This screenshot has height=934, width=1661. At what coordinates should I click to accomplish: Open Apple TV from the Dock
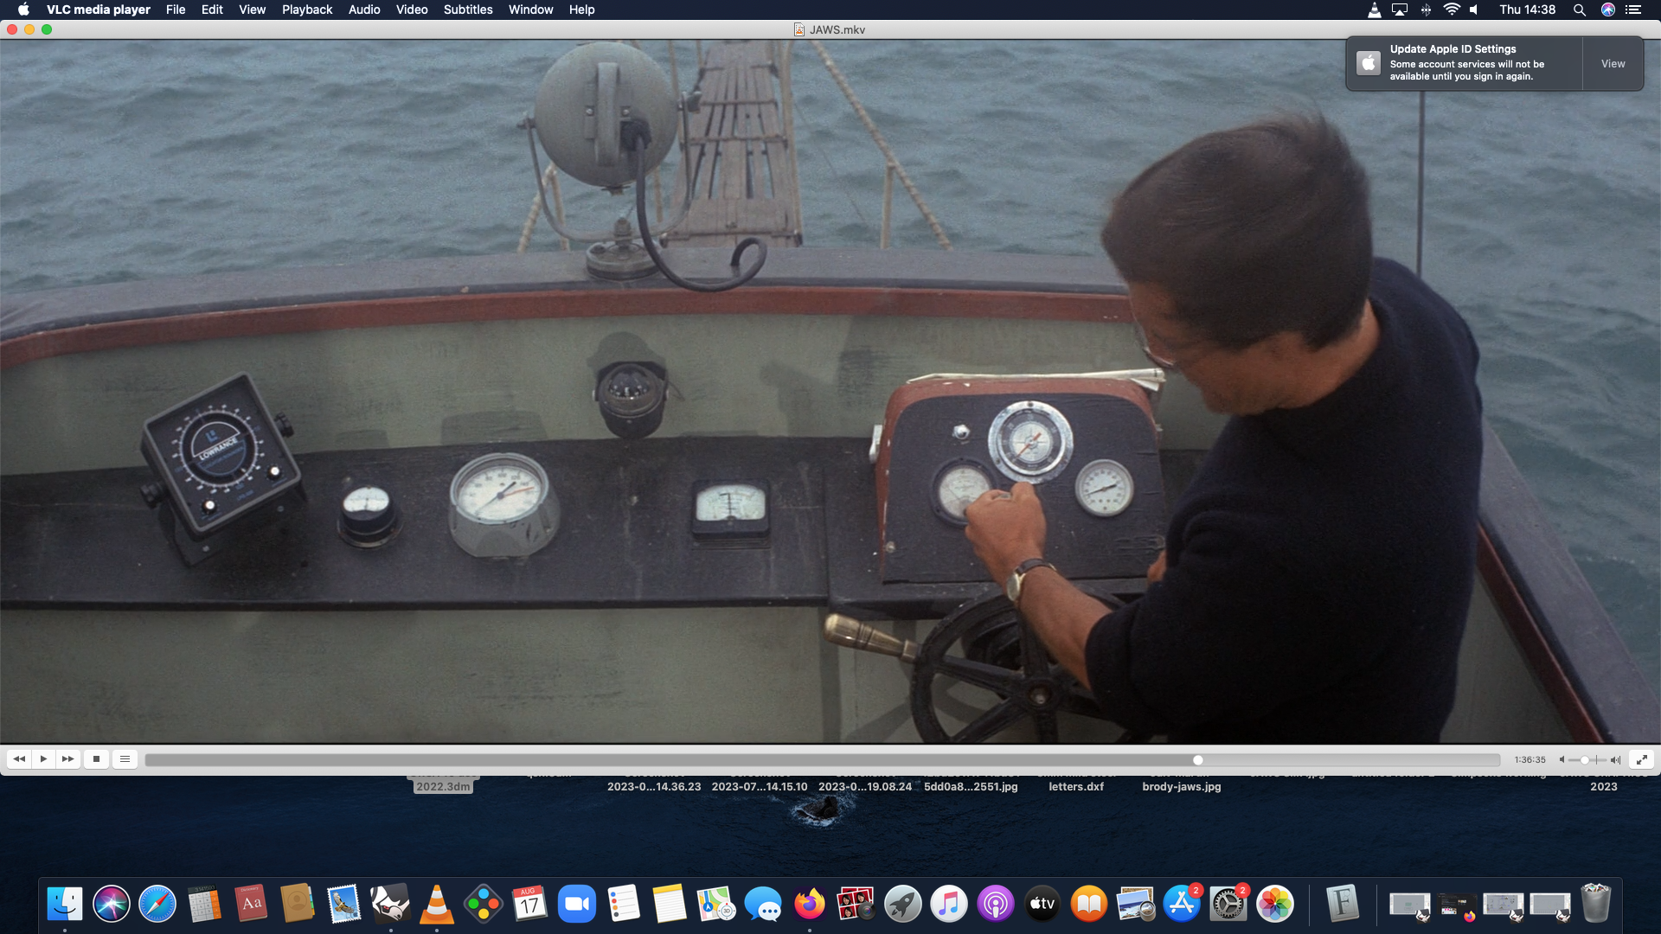(x=1042, y=905)
